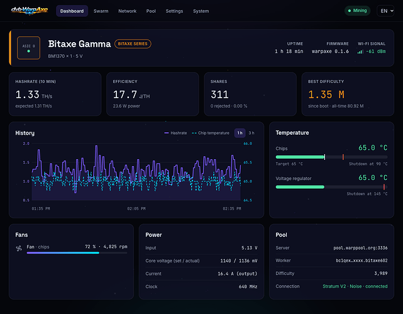Screen dimensions: 403x314
Task: Click the BITAXE SERIES badge
Action: [133, 43]
